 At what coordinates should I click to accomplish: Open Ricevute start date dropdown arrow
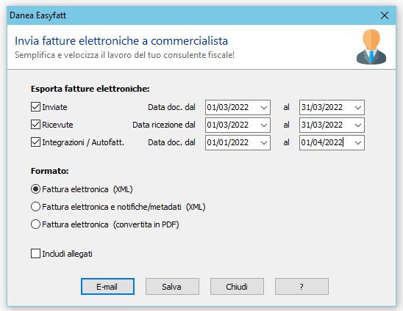[264, 125]
